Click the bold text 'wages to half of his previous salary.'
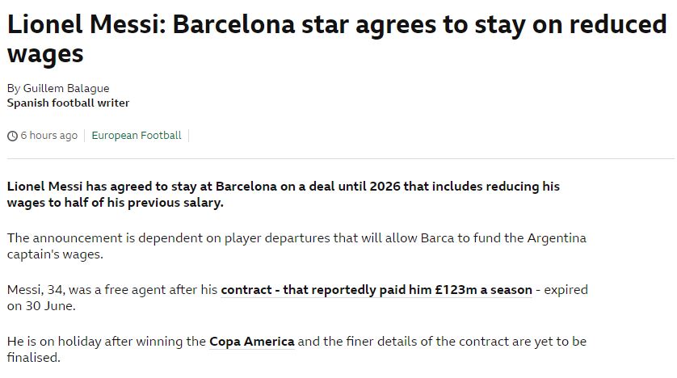This screenshot has height=378, width=677. point(115,202)
